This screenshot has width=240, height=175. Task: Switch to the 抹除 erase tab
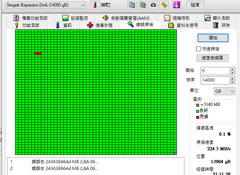coord(221,25)
